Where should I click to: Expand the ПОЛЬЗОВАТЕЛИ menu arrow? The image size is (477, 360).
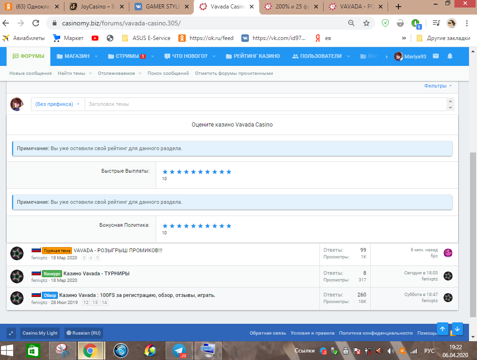point(348,56)
